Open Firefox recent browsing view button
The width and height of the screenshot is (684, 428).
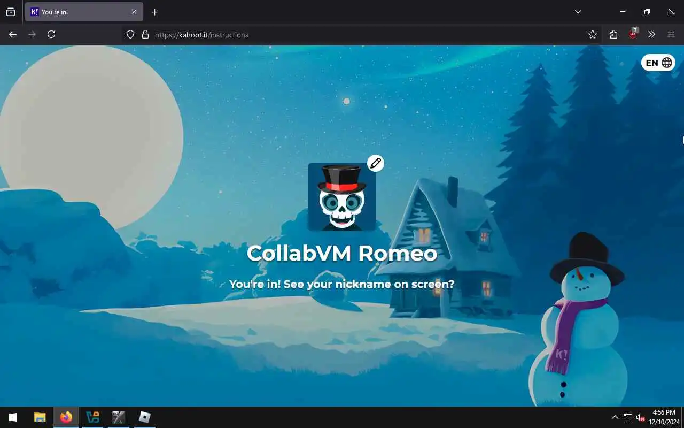[x=11, y=12]
